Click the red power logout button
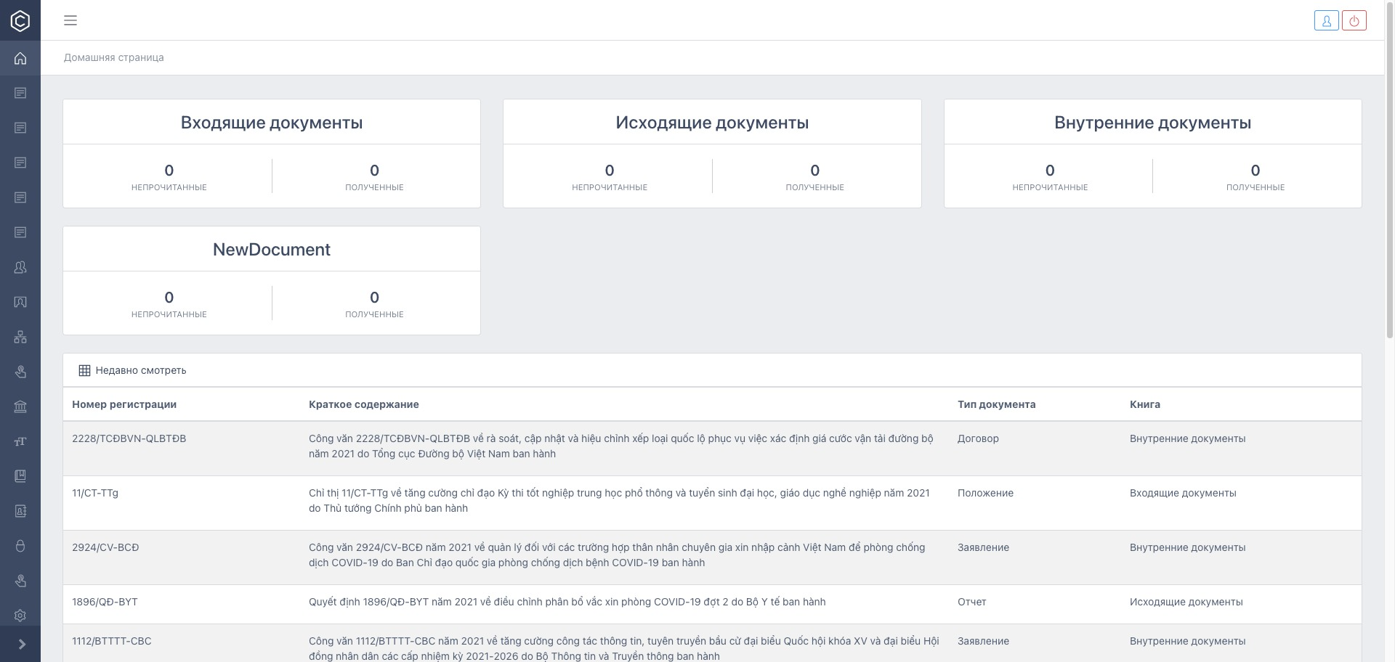The image size is (1395, 662). [x=1354, y=20]
